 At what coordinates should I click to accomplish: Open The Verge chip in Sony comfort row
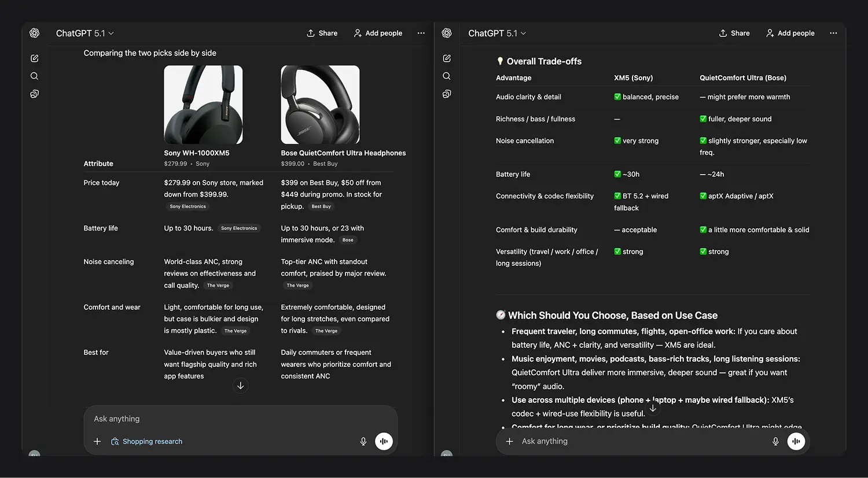coord(236,331)
